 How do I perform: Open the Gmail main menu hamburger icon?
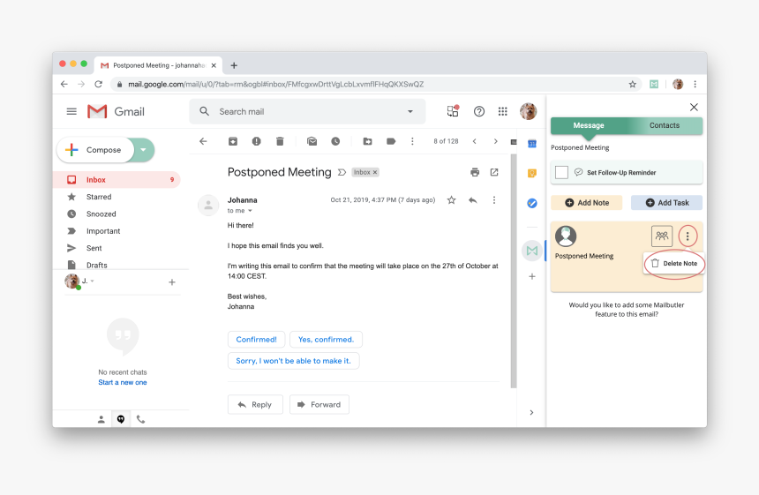click(71, 111)
